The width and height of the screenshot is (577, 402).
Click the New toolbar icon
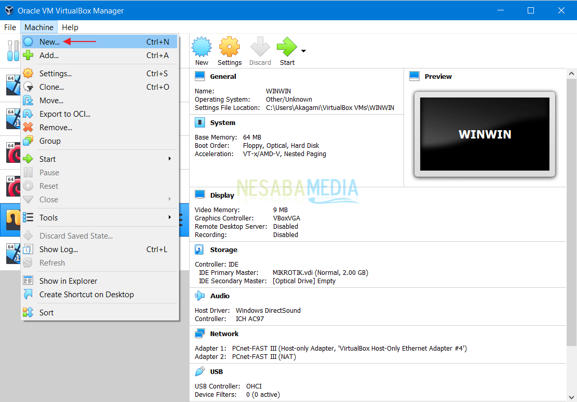tap(202, 47)
